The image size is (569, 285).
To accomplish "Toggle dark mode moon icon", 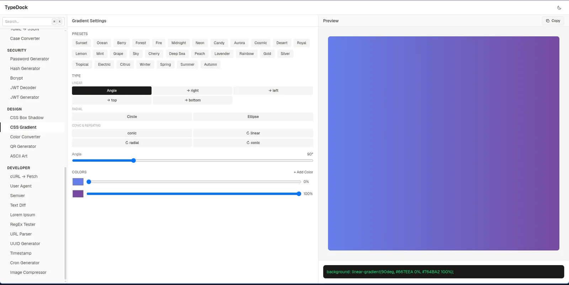I will [x=559, y=7].
